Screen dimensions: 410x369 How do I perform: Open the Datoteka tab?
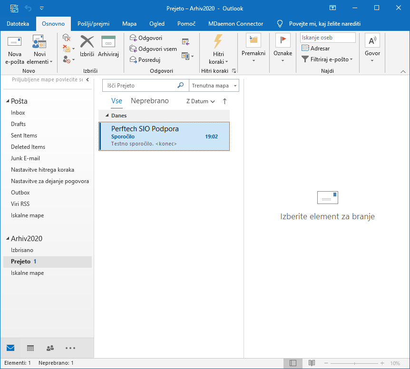[18, 24]
